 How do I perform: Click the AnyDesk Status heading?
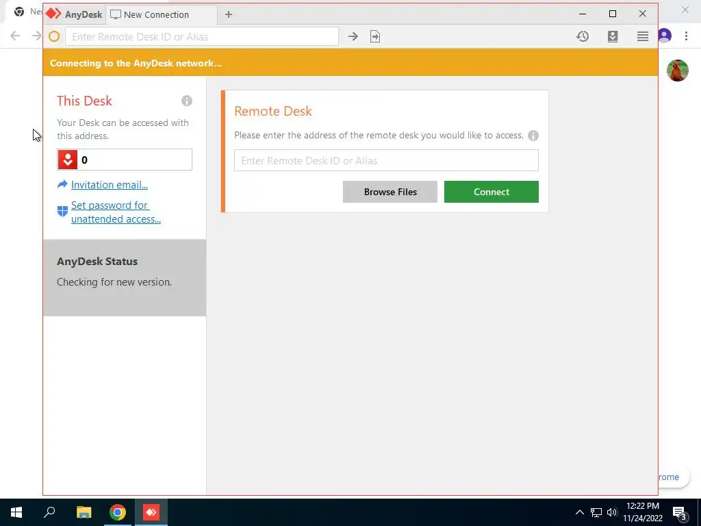tap(97, 261)
